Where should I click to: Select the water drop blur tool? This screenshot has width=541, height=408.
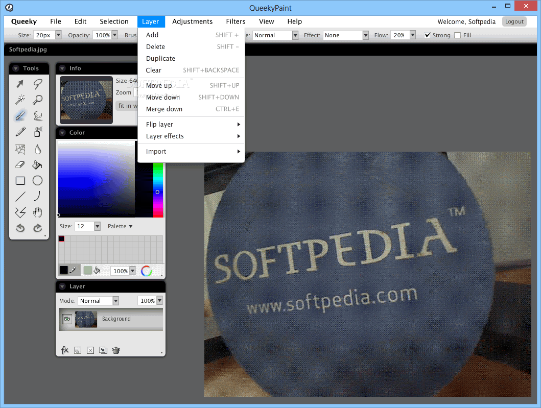pyautogui.click(x=38, y=149)
